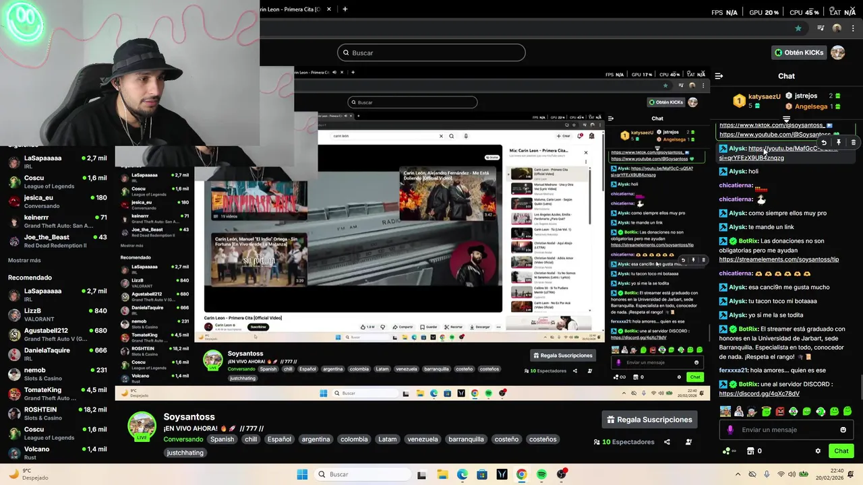This screenshot has height=485, width=863.
Task: Insert the red angry face emote
Action: pyautogui.click(x=780, y=411)
